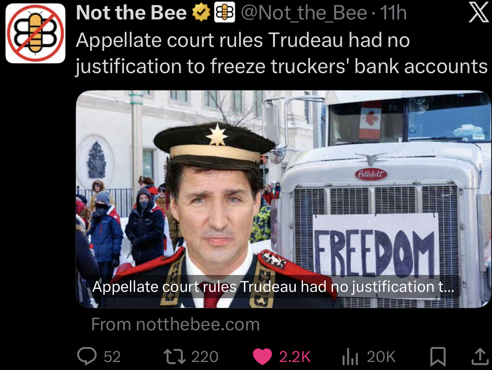This screenshot has width=492, height=370.
Task: Tap the repost arrows icon
Action: click(x=174, y=356)
